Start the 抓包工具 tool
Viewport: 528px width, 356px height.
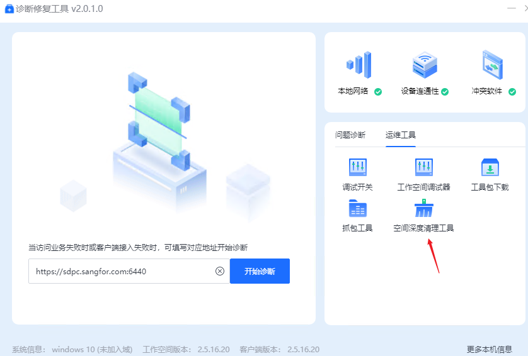click(x=357, y=208)
